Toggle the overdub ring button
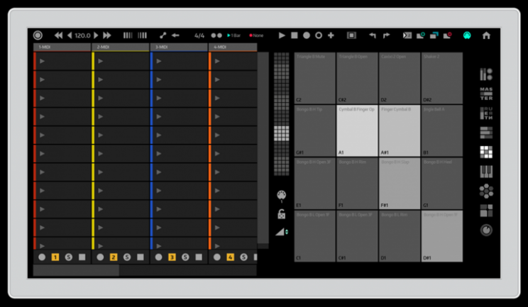528x307 pixels. coord(319,35)
